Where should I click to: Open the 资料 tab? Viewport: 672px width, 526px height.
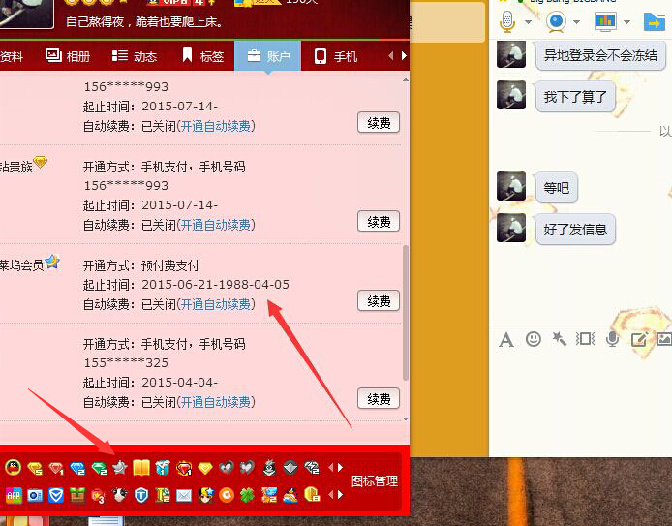click(12, 56)
